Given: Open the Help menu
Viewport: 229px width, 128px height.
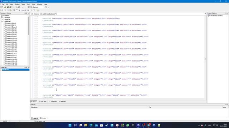Looking at the screenshot, I should [45, 4].
